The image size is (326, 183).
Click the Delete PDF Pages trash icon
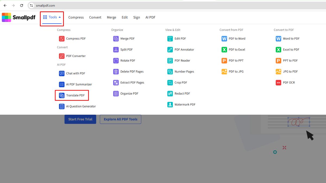pyautogui.click(x=116, y=72)
